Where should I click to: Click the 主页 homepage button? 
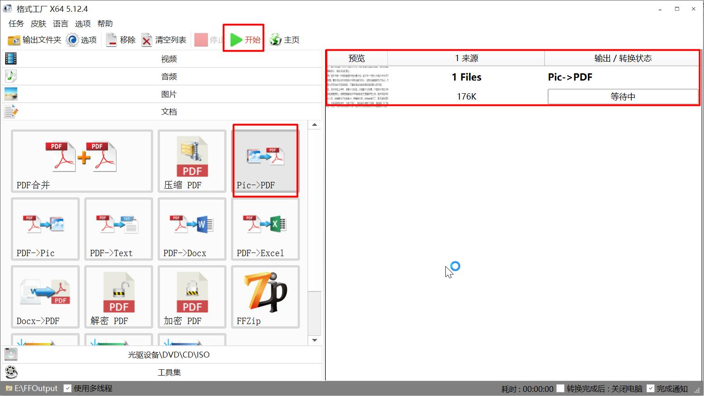point(284,40)
